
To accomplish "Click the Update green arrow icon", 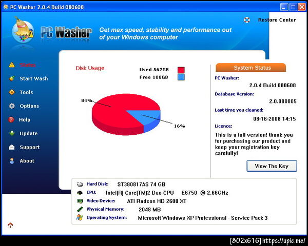I will coord(12,133).
